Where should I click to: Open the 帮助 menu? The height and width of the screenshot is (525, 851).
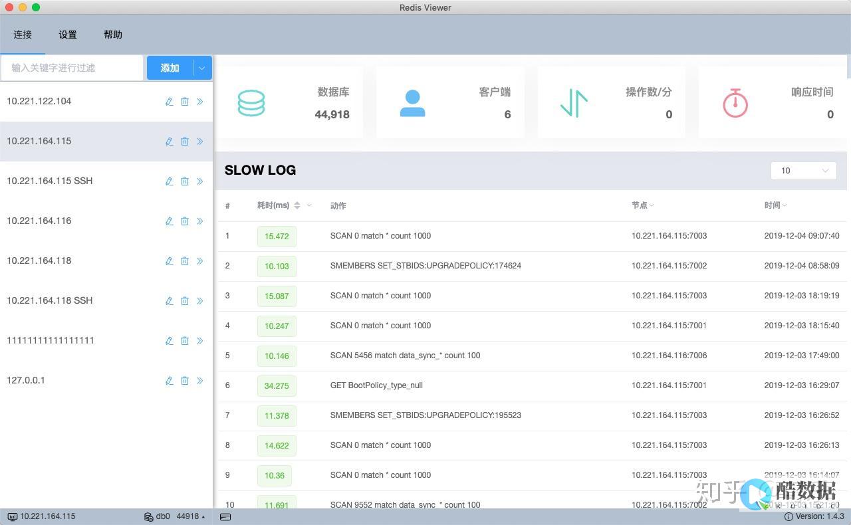pyautogui.click(x=113, y=35)
